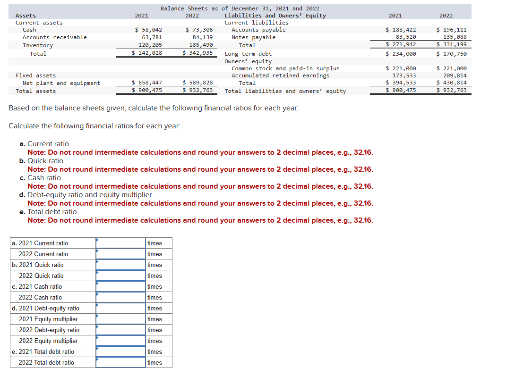Select the Cash value $58,042 for 2021
This screenshot has height=376, width=532.
[149, 29]
